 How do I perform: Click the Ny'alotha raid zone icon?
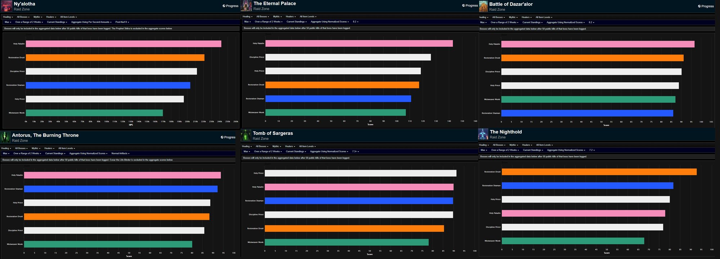coord(6,6)
